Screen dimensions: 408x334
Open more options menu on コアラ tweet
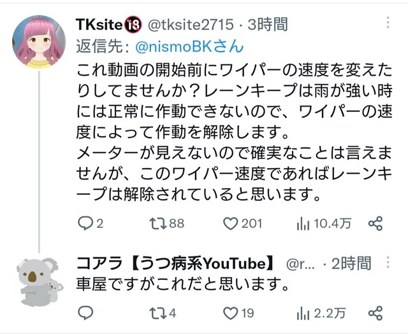[x=388, y=262]
